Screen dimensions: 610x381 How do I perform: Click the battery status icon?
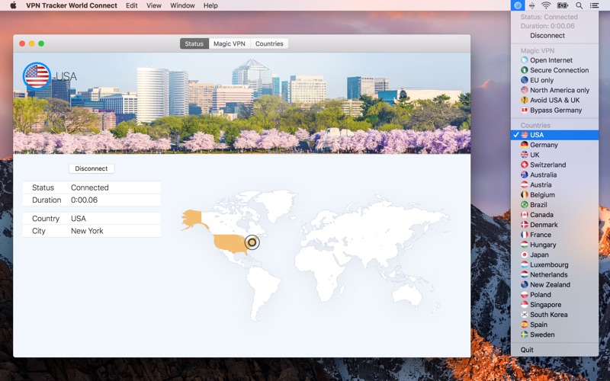coord(563,5)
